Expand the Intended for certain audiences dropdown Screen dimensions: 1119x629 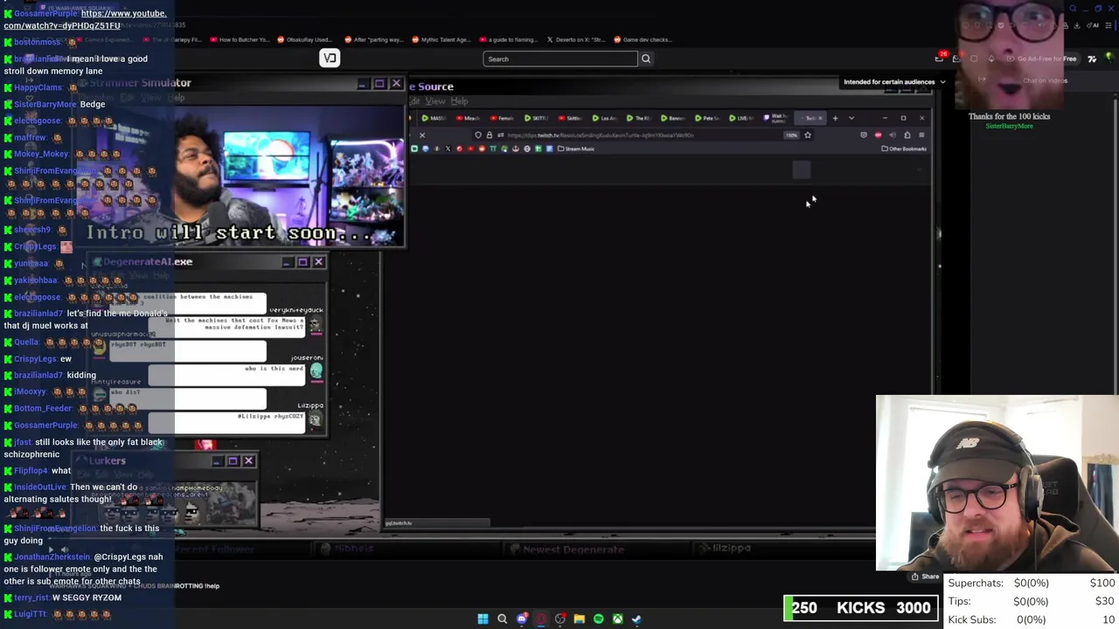(x=894, y=82)
